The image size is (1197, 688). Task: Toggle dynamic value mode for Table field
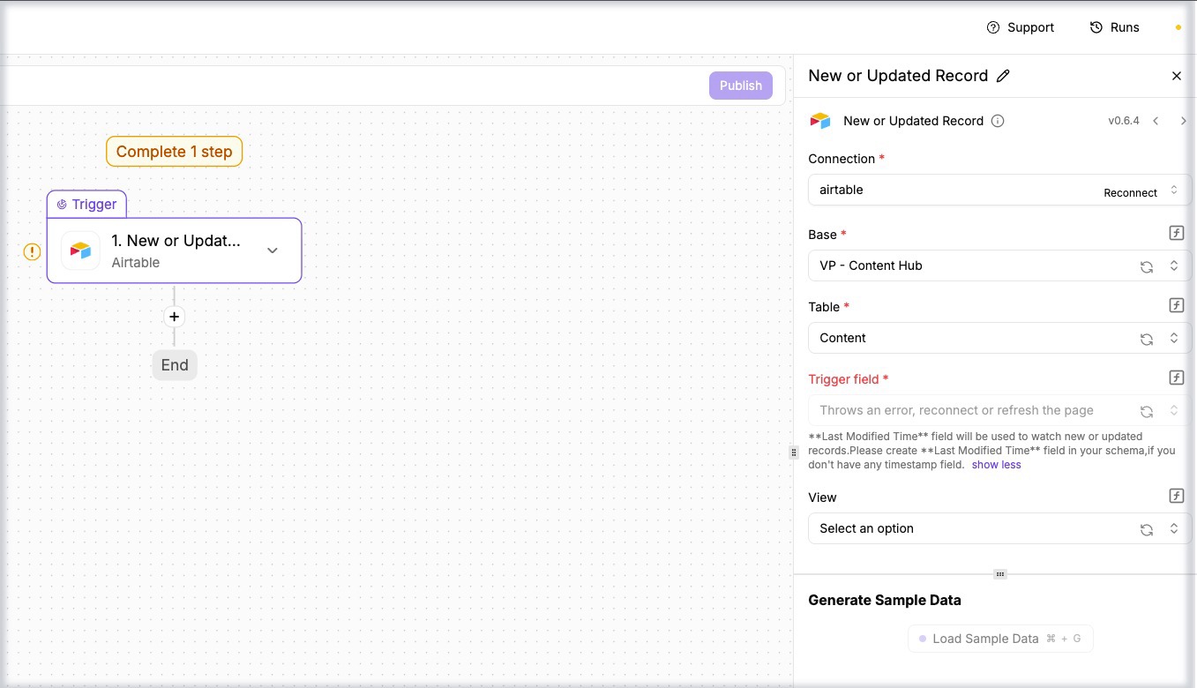1176,306
